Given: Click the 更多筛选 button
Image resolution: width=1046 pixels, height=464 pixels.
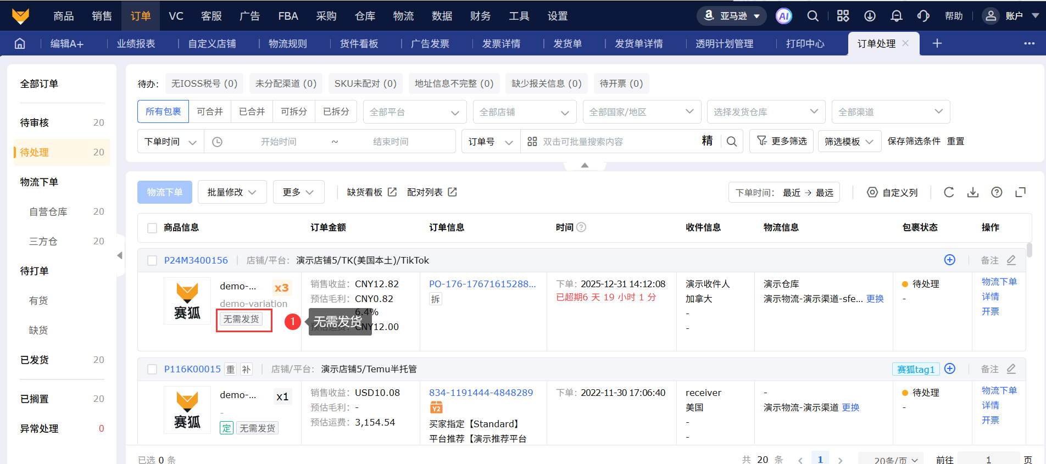Looking at the screenshot, I should 781,142.
